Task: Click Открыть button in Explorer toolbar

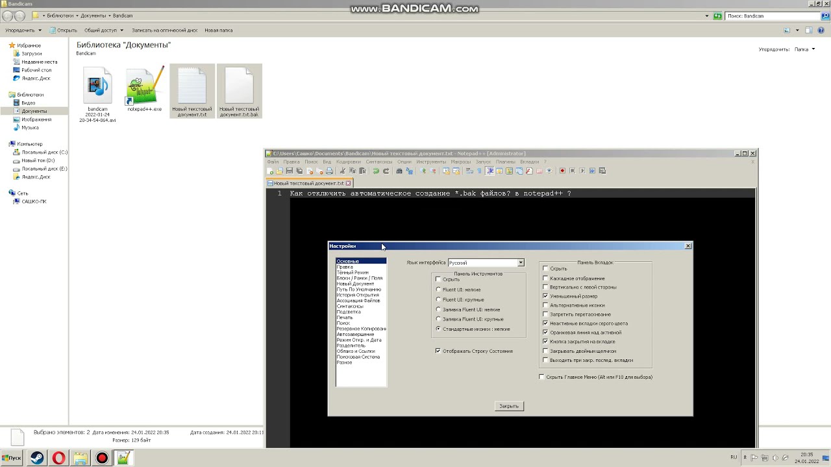Action: [63, 30]
